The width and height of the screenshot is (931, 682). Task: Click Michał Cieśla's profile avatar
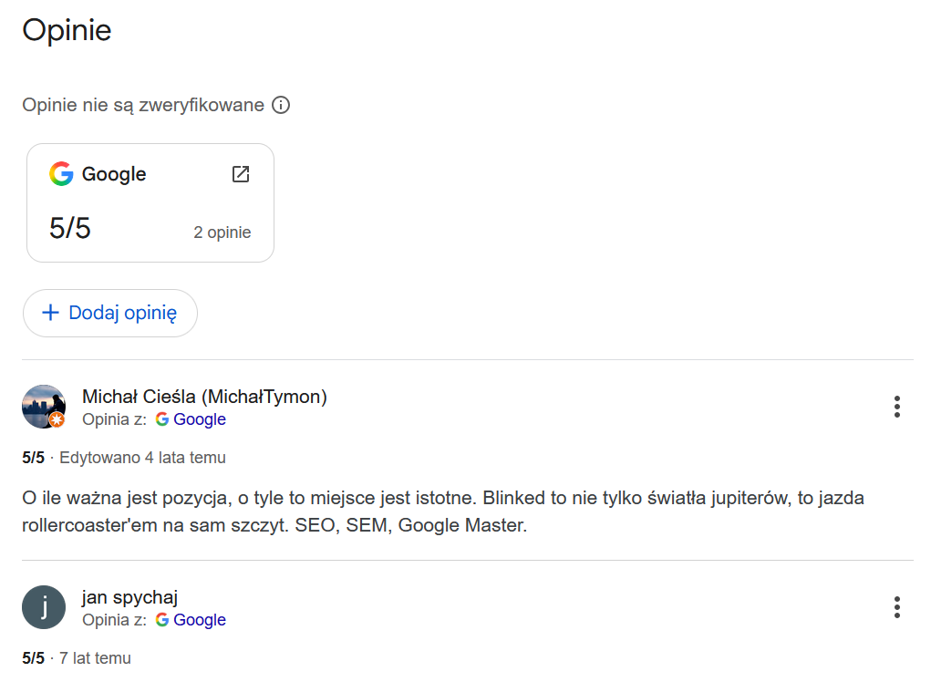(x=43, y=406)
